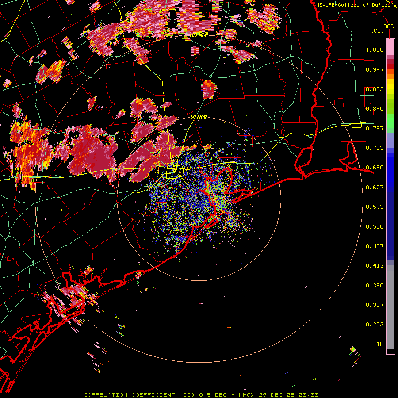Click the 0.947 legend value
The height and width of the screenshot is (398, 398).
click(x=375, y=69)
